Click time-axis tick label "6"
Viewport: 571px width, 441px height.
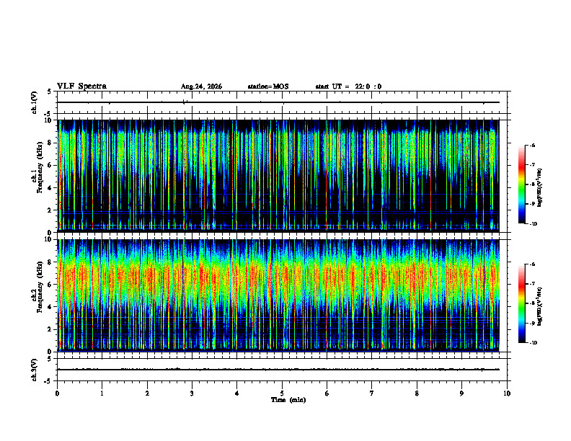[327, 393]
